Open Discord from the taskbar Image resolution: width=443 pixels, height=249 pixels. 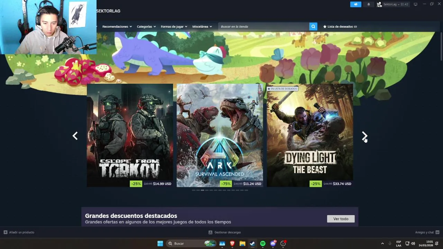point(273,243)
